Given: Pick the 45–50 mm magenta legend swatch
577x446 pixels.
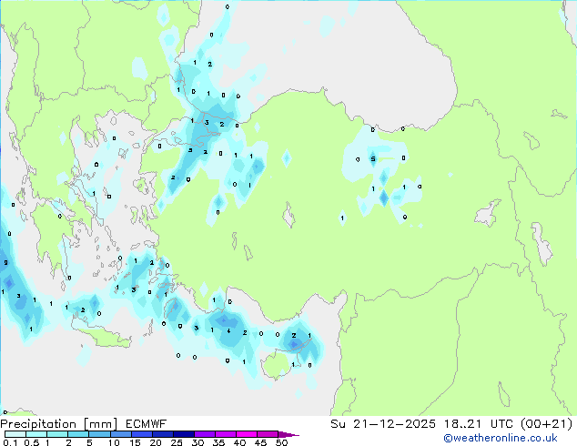Looking at the screenshot, I should pyautogui.click(x=268, y=434).
